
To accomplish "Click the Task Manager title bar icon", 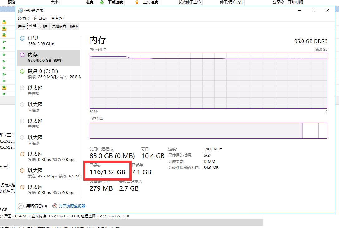I will point(20,11).
